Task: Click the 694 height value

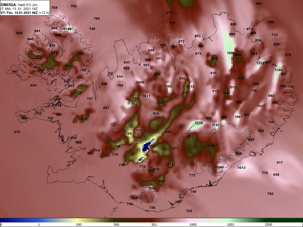Action: pos(33,86)
